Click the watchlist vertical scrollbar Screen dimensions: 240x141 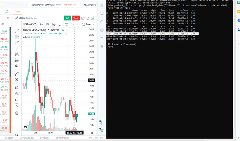[x=10, y=52]
